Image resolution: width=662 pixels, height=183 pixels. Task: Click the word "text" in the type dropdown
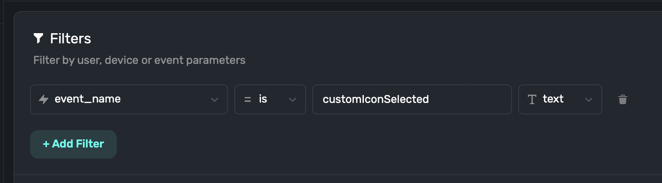[553, 99]
